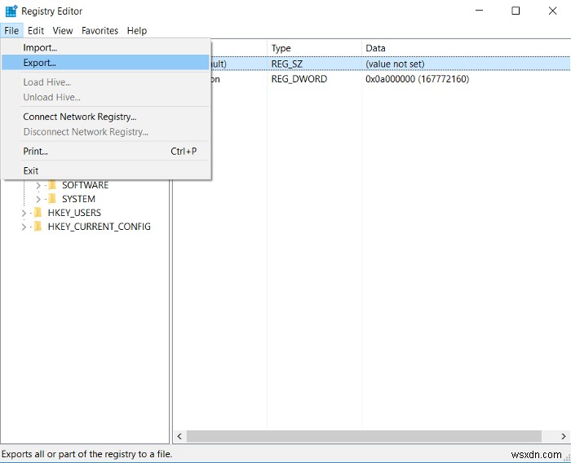Open the View menu
Viewport: 571px width, 463px height.
coord(63,31)
